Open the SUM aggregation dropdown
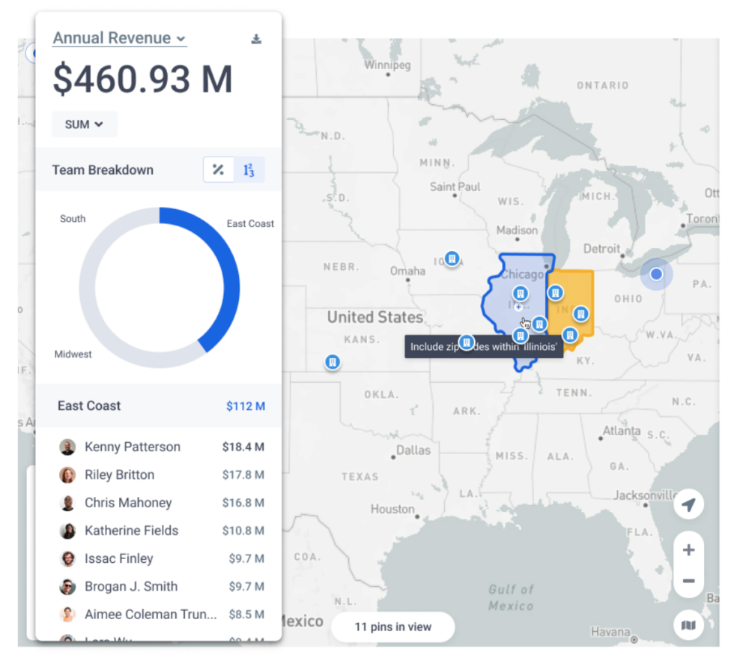Viewport: 734px width, 661px height. pos(84,124)
